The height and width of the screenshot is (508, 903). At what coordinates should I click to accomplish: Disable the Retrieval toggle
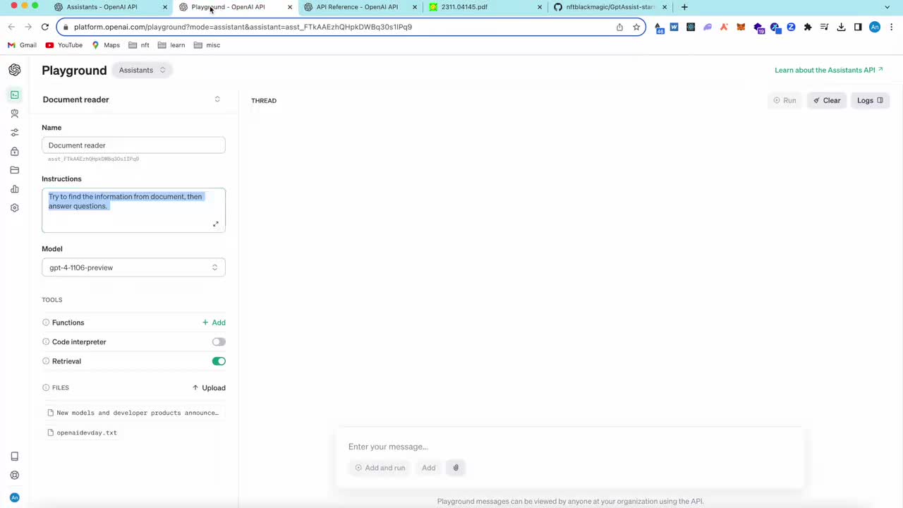click(x=219, y=361)
